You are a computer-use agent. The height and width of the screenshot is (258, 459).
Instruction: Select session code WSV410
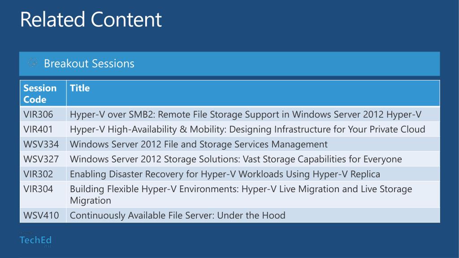[x=41, y=215]
